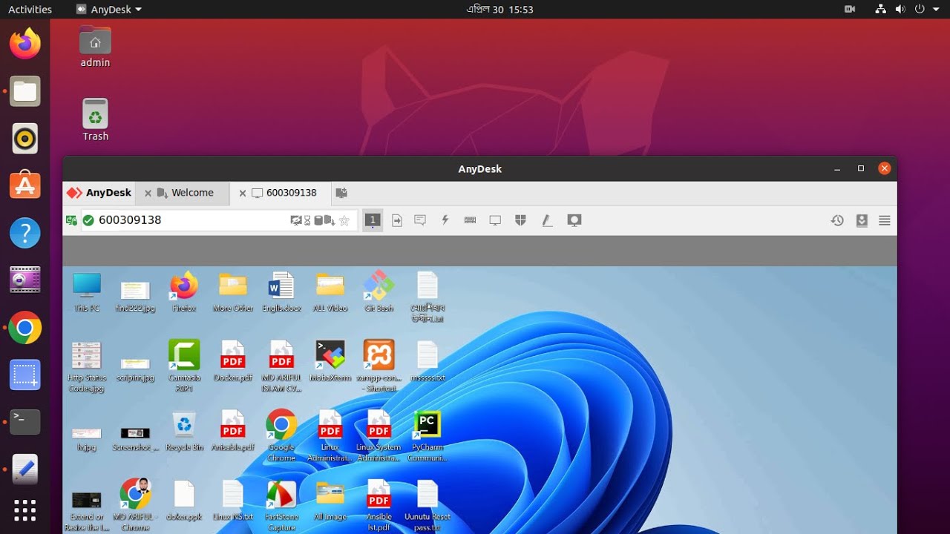Select the Trash icon on Ubuntu desktop
Screen dimensions: 950x534
95,119
